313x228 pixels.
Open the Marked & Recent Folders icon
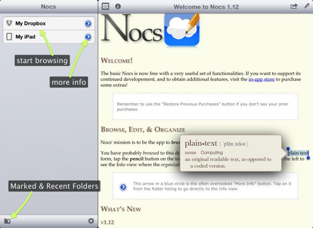click(x=7, y=220)
